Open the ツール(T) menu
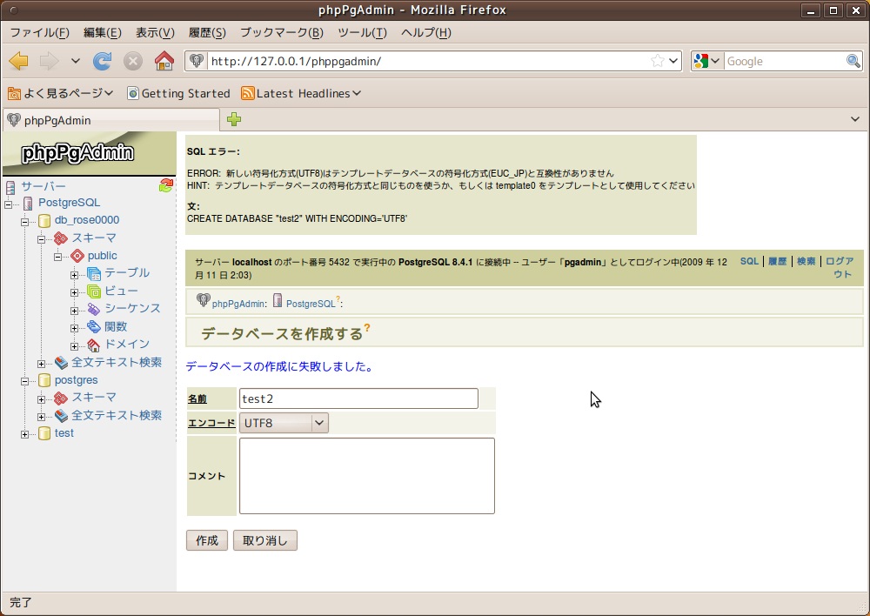870x616 pixels. [362, 33]
